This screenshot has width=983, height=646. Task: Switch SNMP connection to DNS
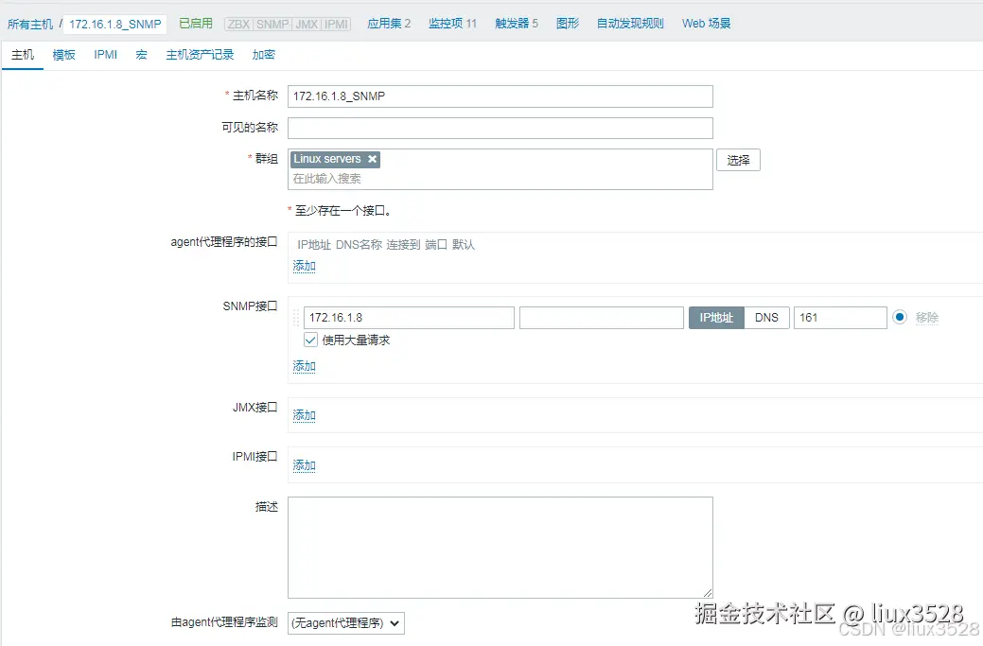(x=766, y=318)
